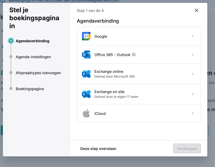
Task: Select the Exchange on site option text
Action: (x=109, y=92)
